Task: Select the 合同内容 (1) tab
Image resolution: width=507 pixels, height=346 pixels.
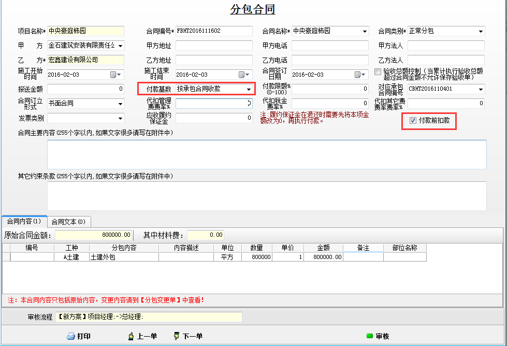Action: pyautogui.click(x=24, y=221)
